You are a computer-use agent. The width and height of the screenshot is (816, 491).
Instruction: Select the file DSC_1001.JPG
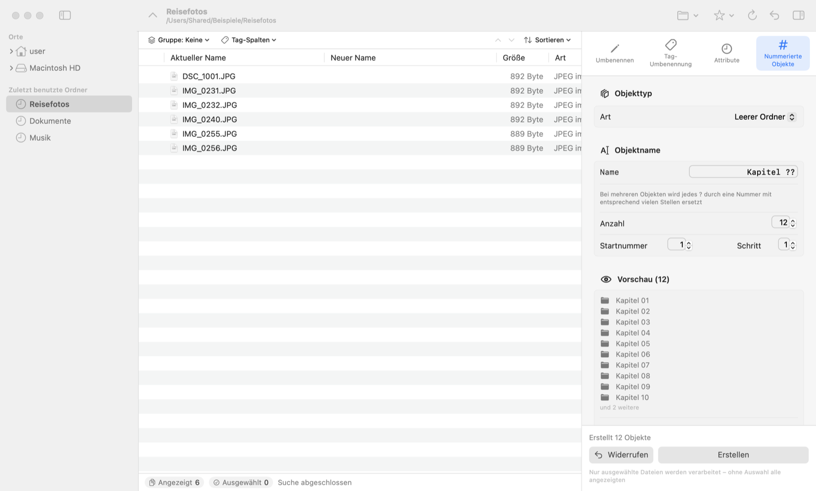pos(209,76)
